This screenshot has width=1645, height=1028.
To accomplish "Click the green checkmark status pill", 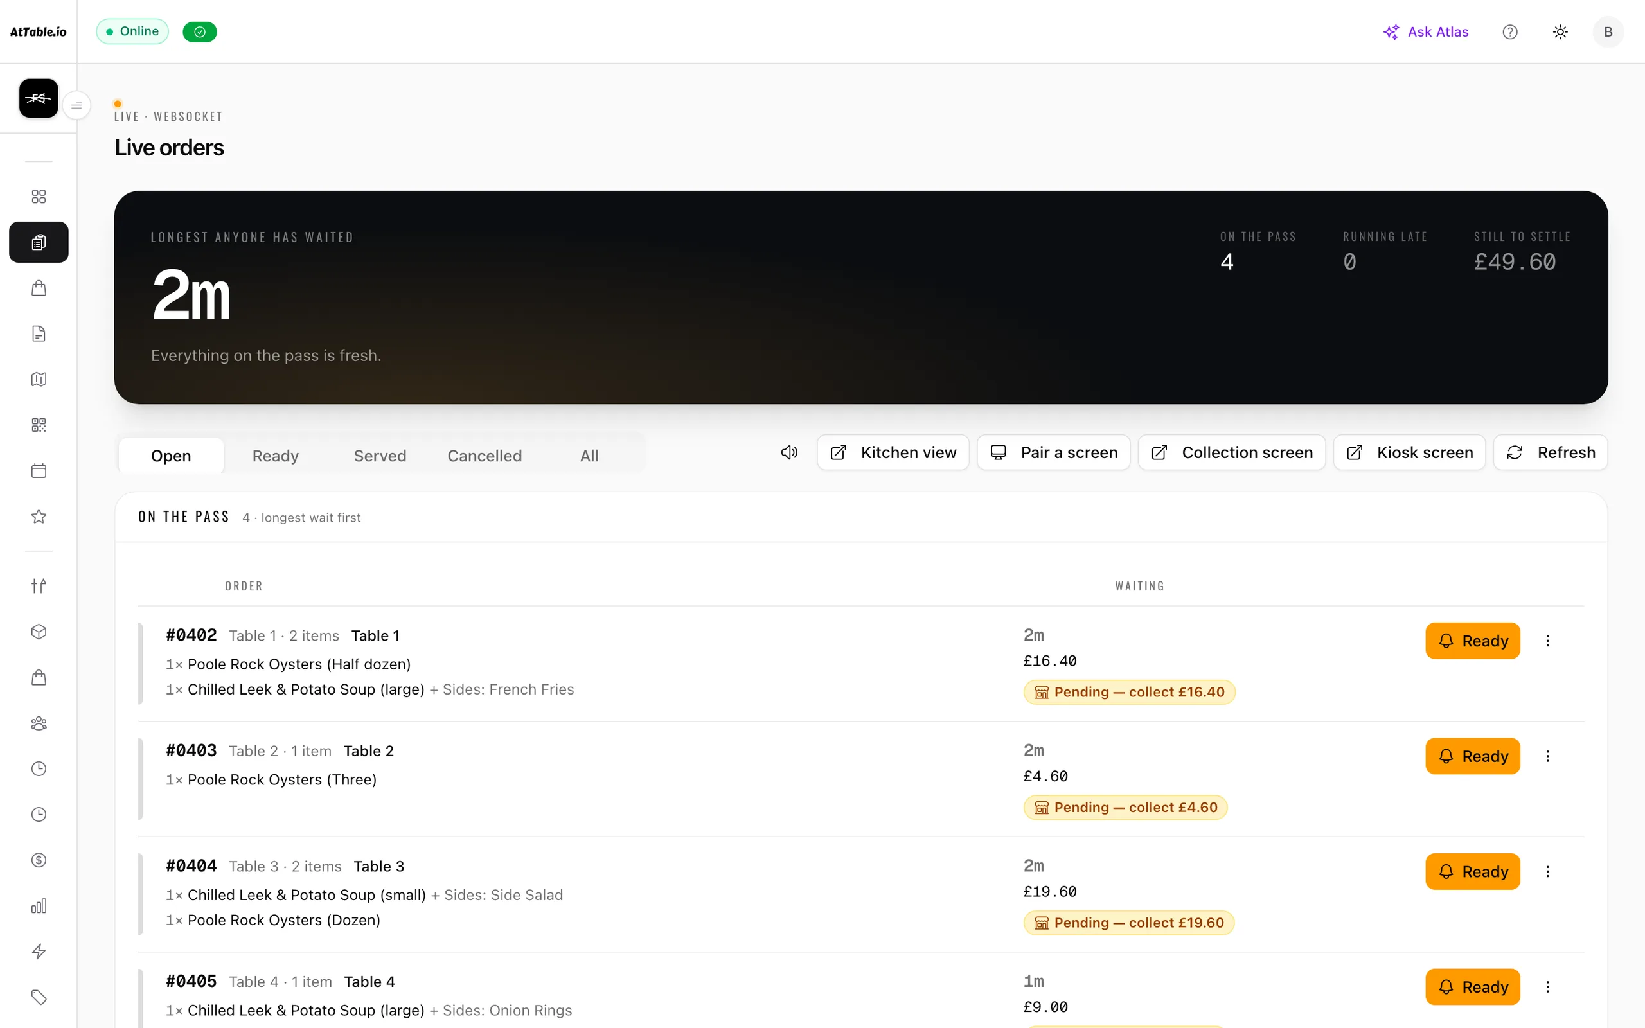I will (x=200, y=32).
